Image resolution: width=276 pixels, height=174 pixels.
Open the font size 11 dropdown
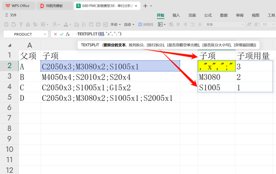click(x=268, y=24)
